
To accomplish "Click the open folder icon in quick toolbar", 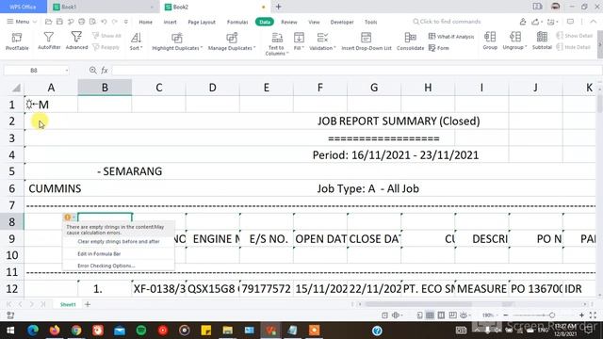I will 48,22.
